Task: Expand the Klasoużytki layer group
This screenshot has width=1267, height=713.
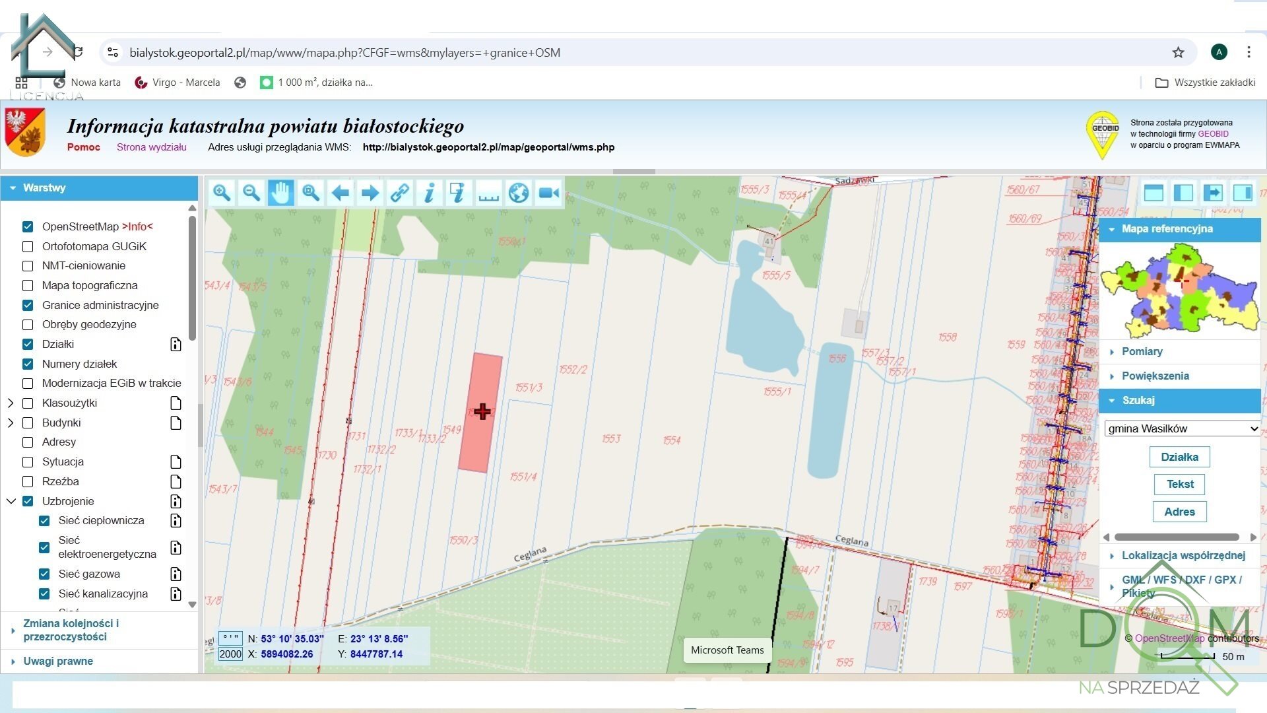Action: click(x=11, y=403)
